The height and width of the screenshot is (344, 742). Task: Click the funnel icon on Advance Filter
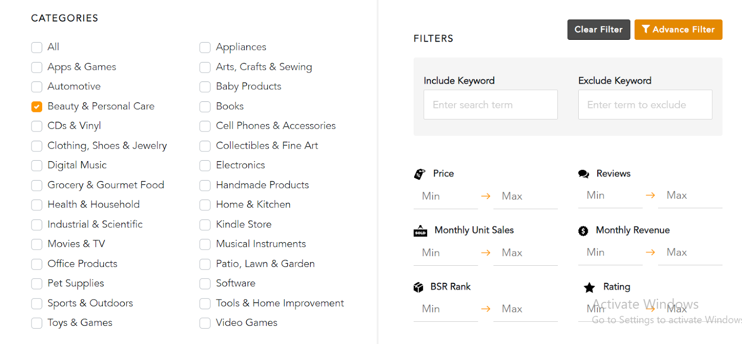click(646, 30)
